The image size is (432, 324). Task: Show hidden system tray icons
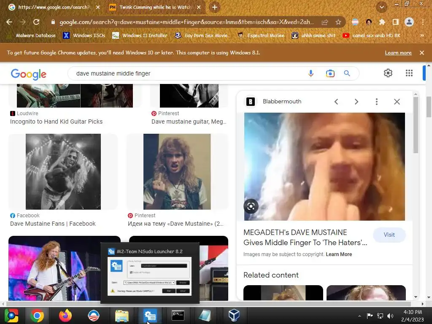pos(359,316)
